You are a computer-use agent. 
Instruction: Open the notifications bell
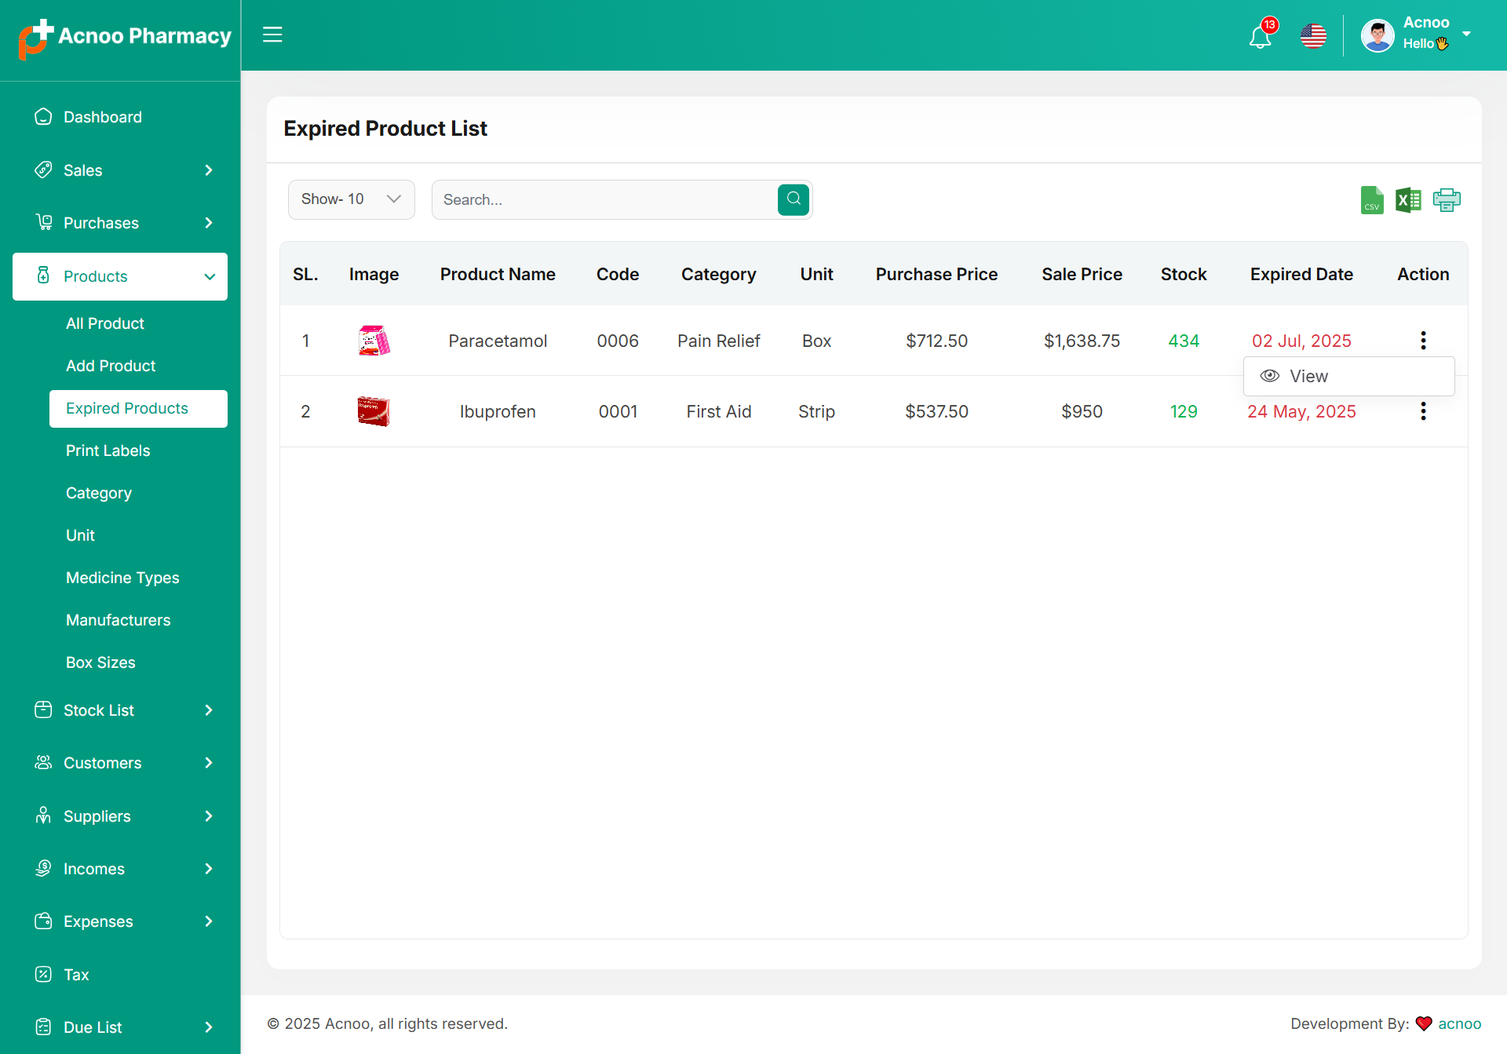1261,36
